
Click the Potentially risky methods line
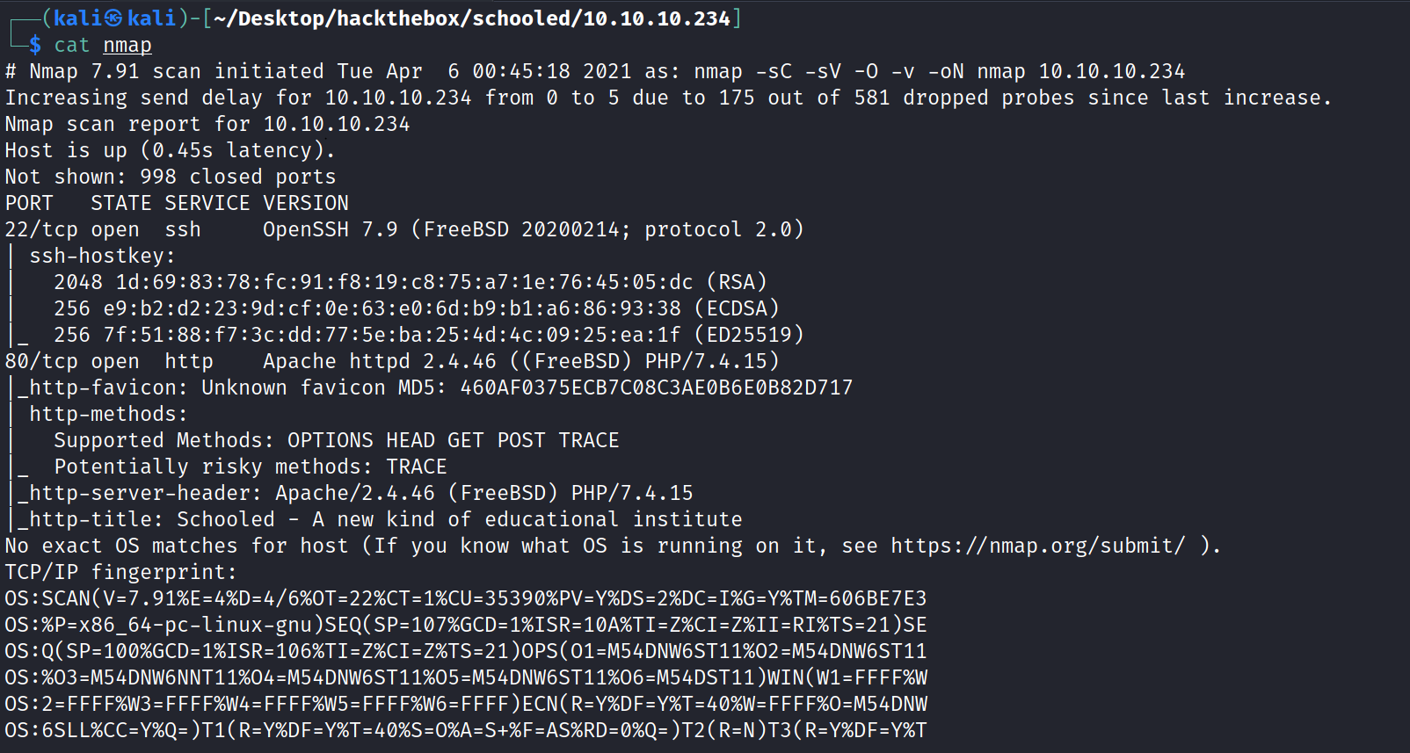click(x=250, y=467)
